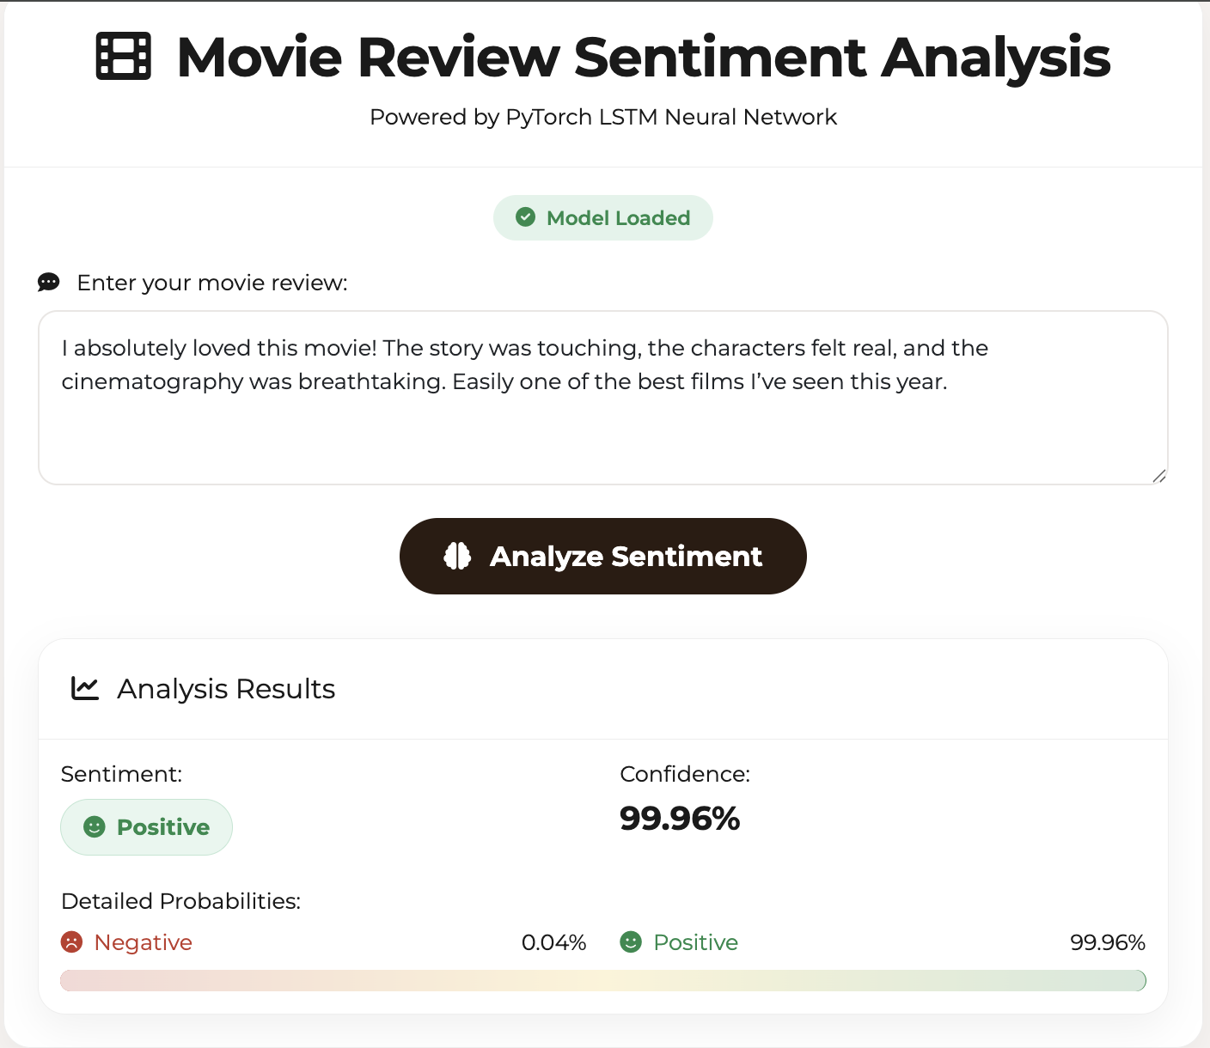Click the Model Loaded status badge
Screen dimensions: 1210x1048
(602, 217)
